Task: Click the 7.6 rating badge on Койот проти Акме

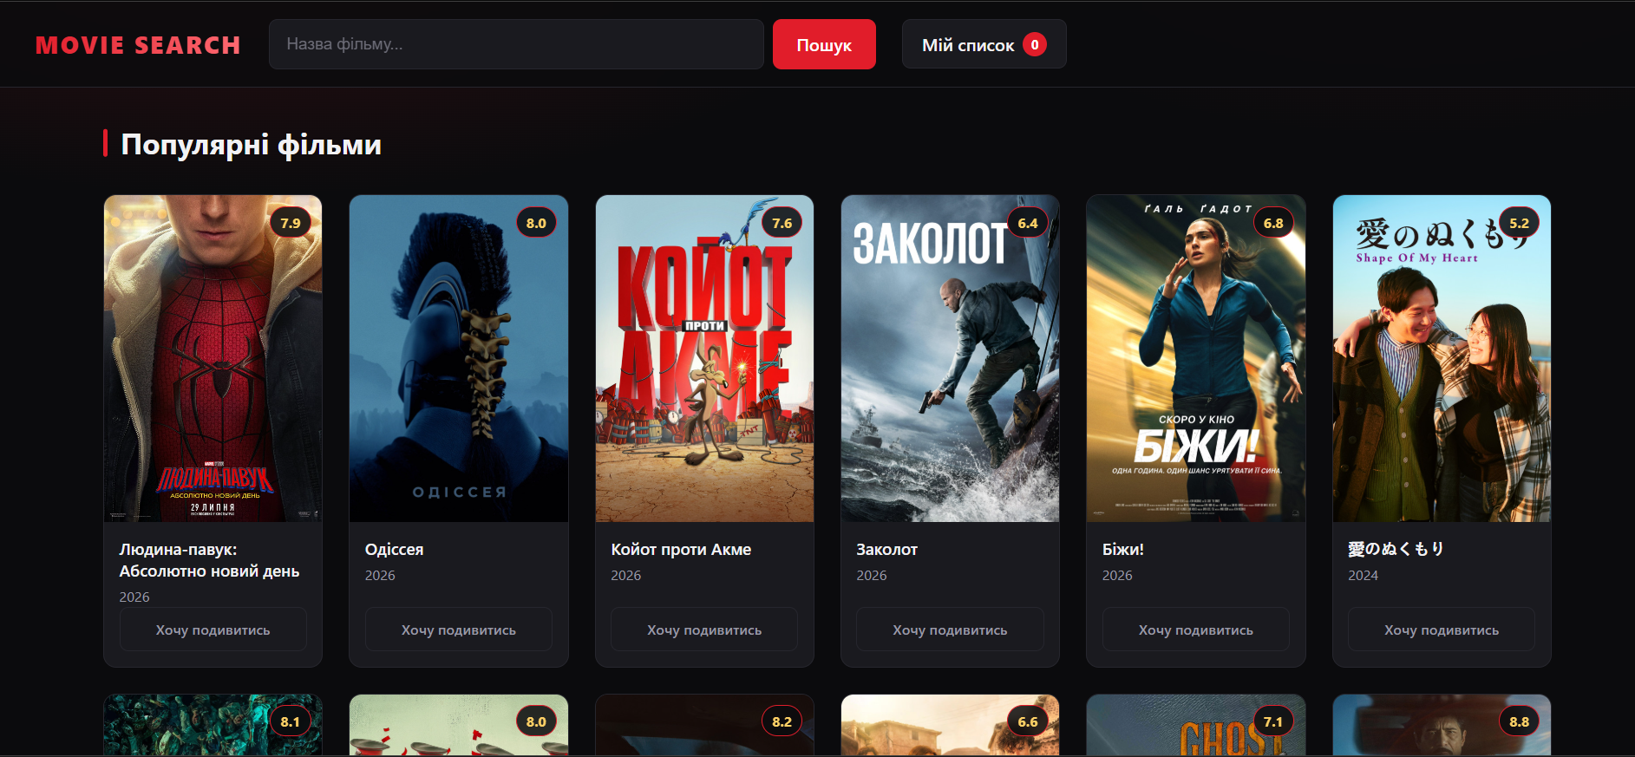Action: 782,223
